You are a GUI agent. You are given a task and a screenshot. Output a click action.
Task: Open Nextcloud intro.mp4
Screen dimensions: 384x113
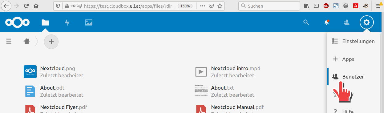coord(236,68)
